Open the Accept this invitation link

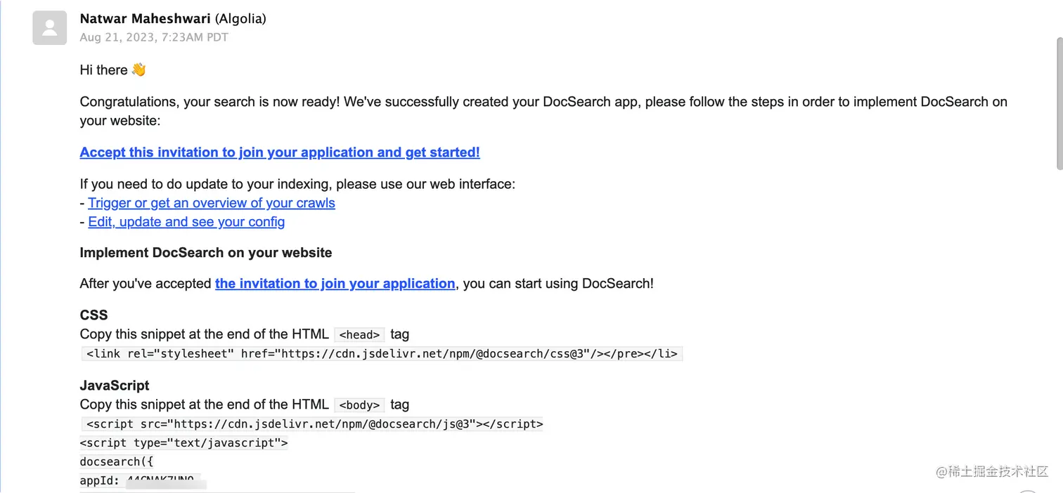pos(280,152)
